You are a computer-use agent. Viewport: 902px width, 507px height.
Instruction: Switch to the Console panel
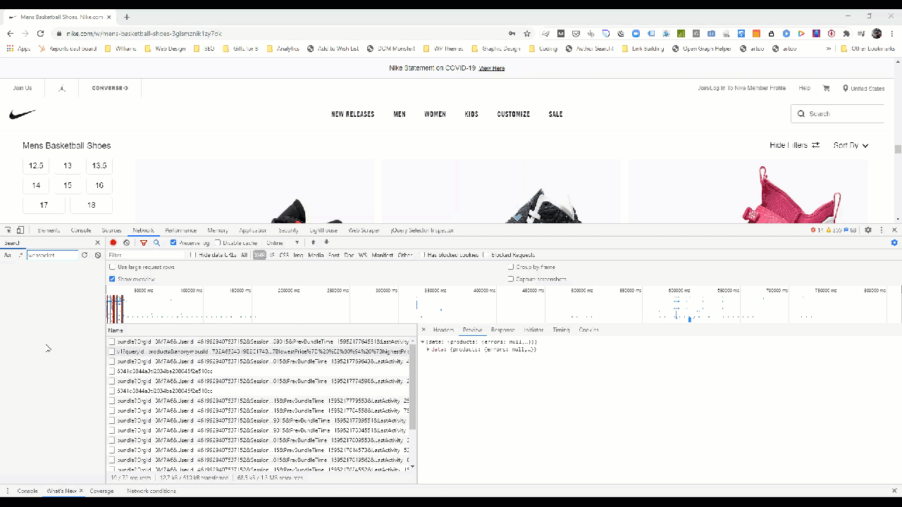81,230
